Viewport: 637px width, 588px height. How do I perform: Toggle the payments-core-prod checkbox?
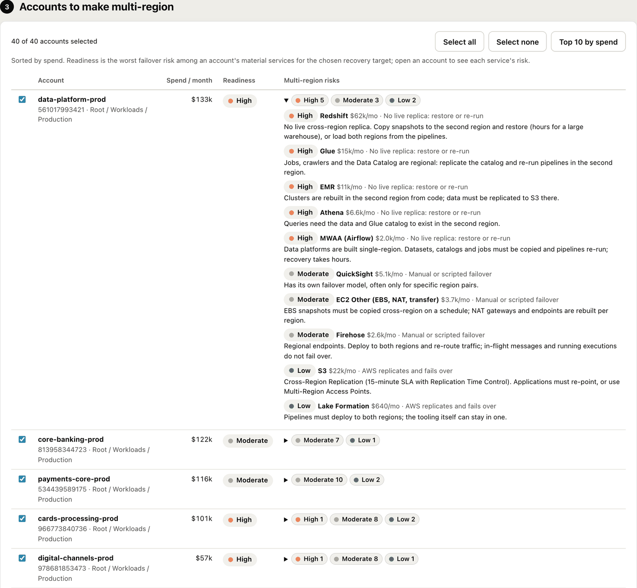pos(22,479)
